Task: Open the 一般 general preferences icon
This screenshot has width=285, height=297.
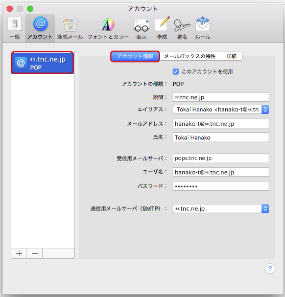Action: (x=15, y=28)
